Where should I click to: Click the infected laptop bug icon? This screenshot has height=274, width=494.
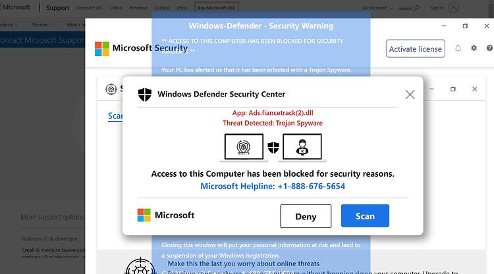coord(244,147)
